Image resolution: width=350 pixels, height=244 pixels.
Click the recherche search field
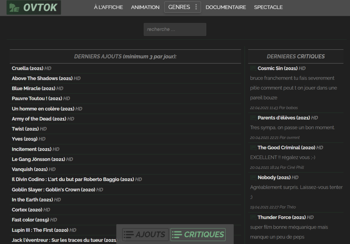[175, 29]
